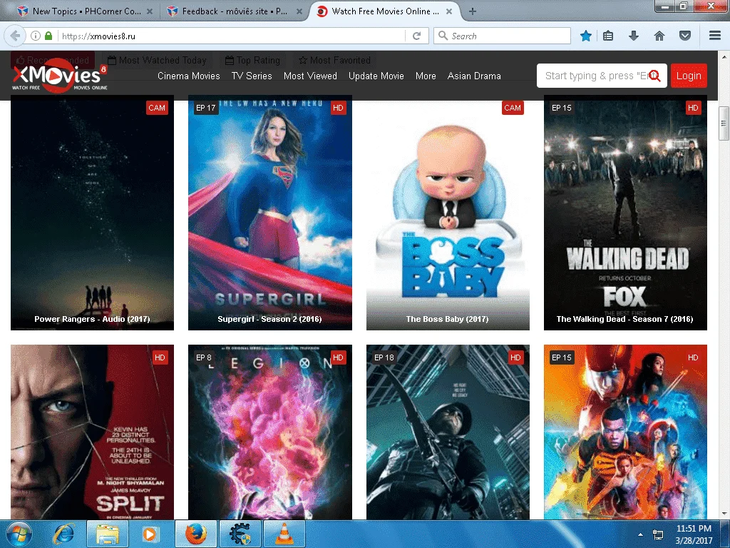Open the Pocket icon in the toolbar
Viewport: 730px width, 548px height.
685,36
